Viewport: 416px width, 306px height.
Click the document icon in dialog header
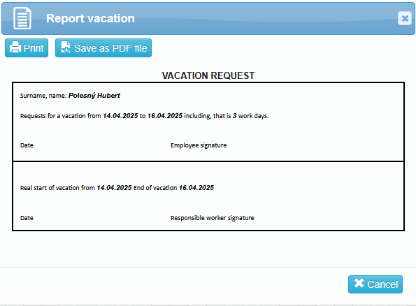coord(22,18)
